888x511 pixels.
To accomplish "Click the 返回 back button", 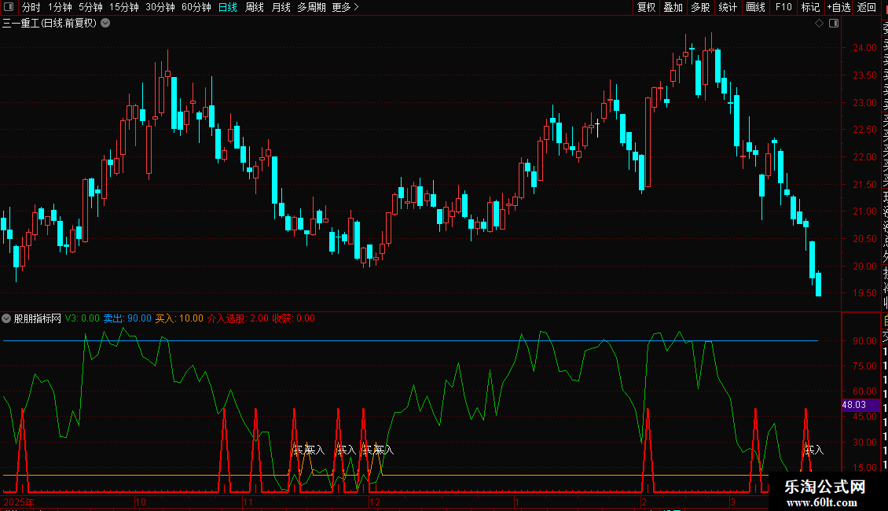I will pos(867,7).
